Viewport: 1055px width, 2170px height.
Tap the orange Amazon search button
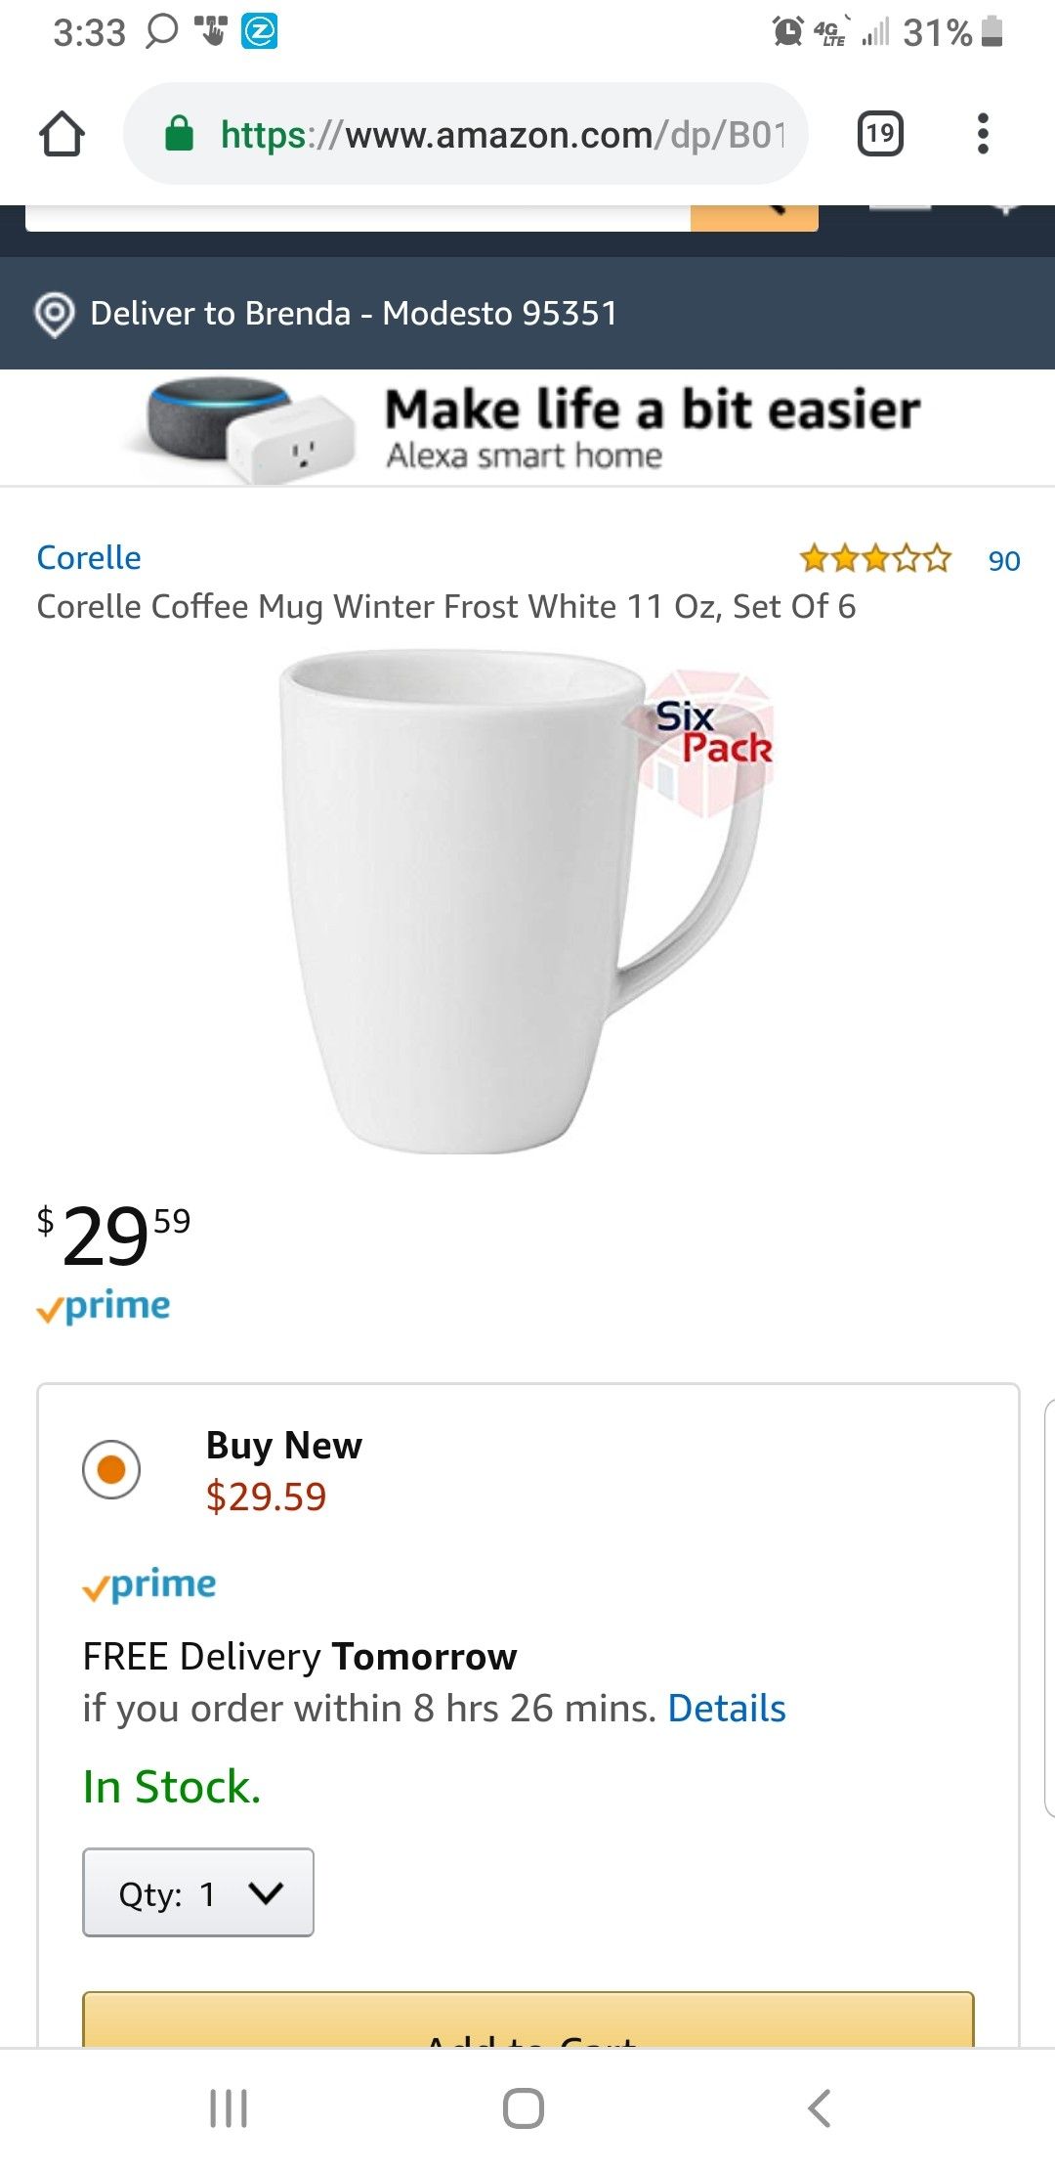tap(753, 217)
